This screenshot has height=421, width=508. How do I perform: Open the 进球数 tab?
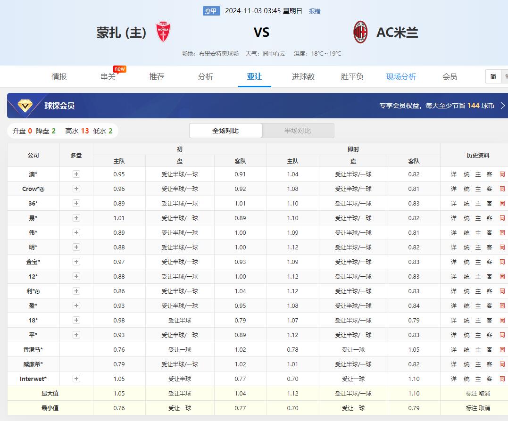click(x=303, y=76)
